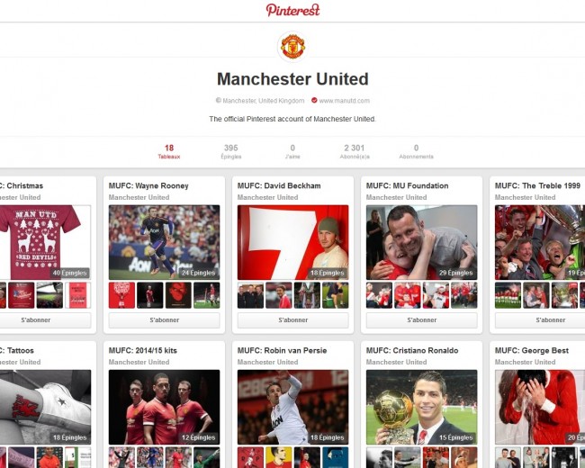585x468 pixels.
Task: Open the Cristiano Ronaldo Ballon d'Or cover
Action: (421, 407)
